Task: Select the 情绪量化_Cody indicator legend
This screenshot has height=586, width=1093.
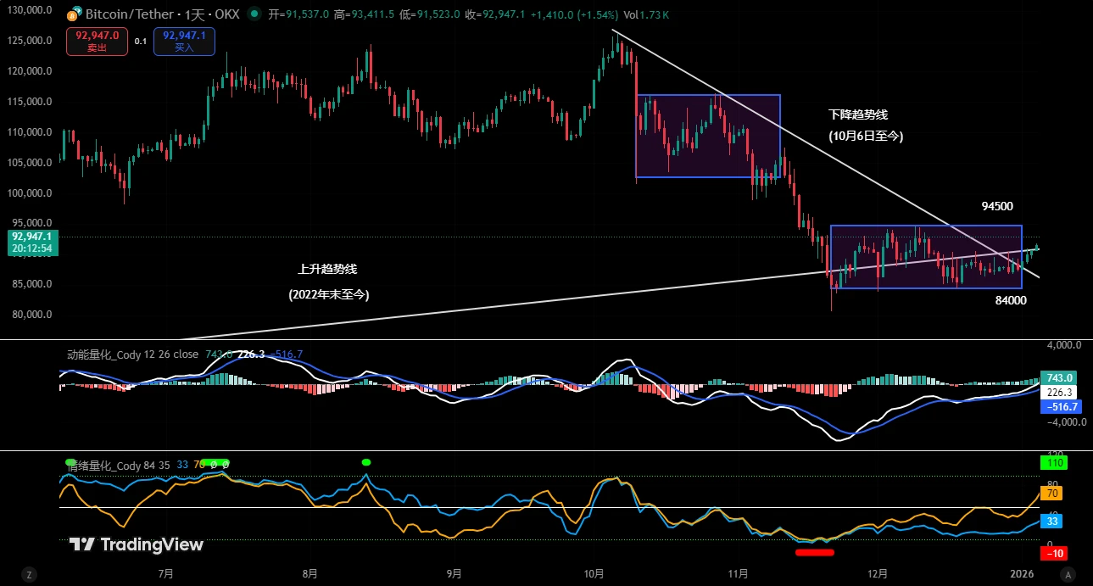Action: (119, 465)
